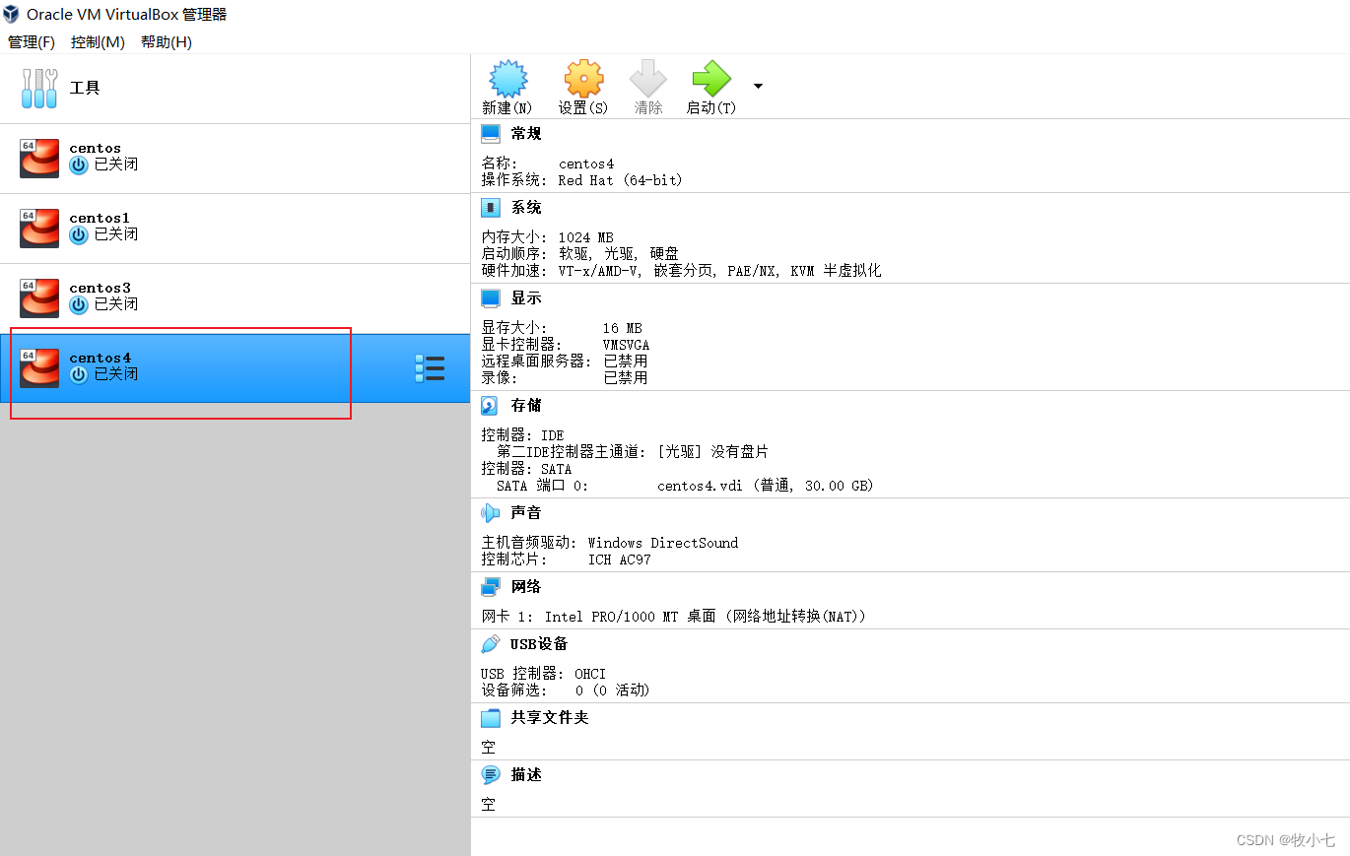The height and width of the screenshot is (856, 1350).
Task: Click the USB 控制器 OHCI value
Action: pos(590,674)
